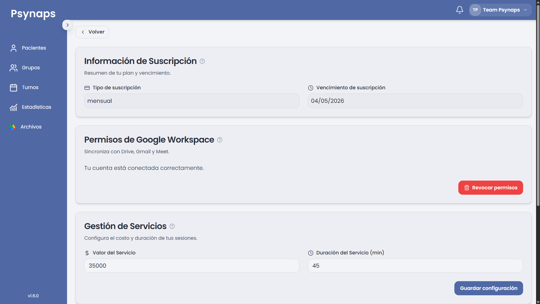Click the Vencimiento de suscripción date field
This screenshot has width=540, height=304.
click(415, 101)
